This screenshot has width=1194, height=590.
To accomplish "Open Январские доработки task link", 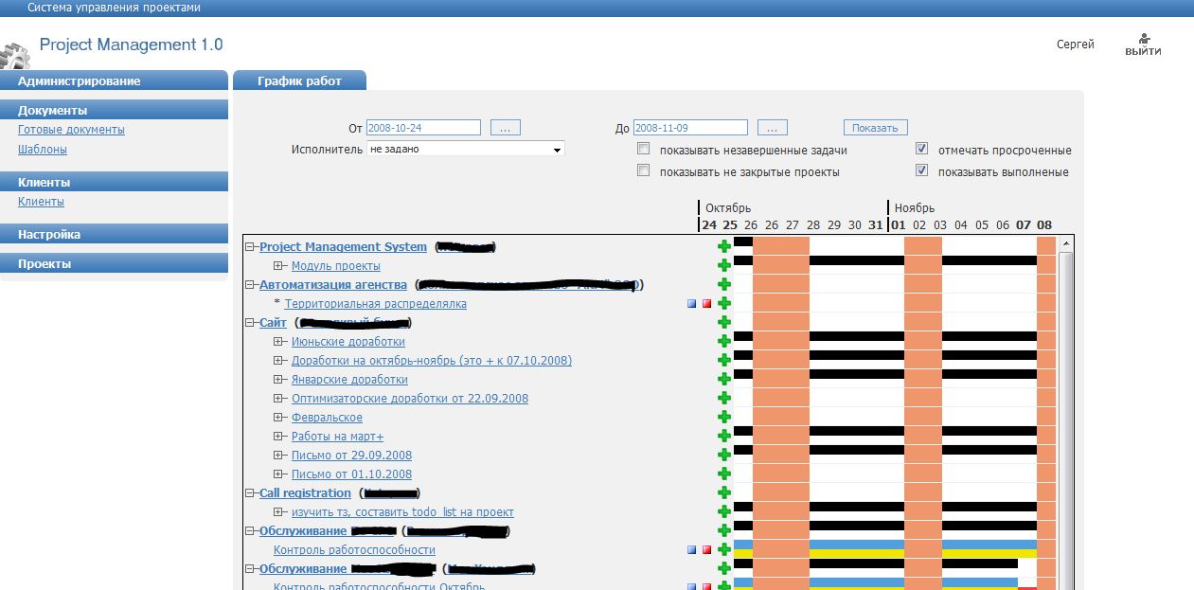I will [349, 380].
